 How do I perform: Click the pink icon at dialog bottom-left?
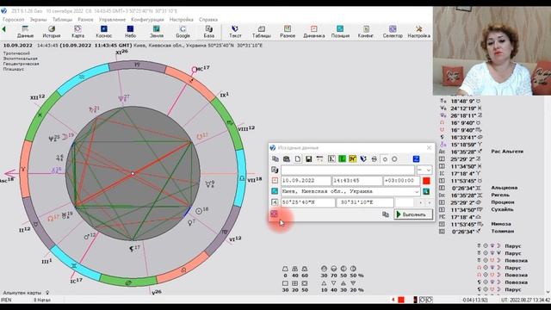tap(274, 214)
